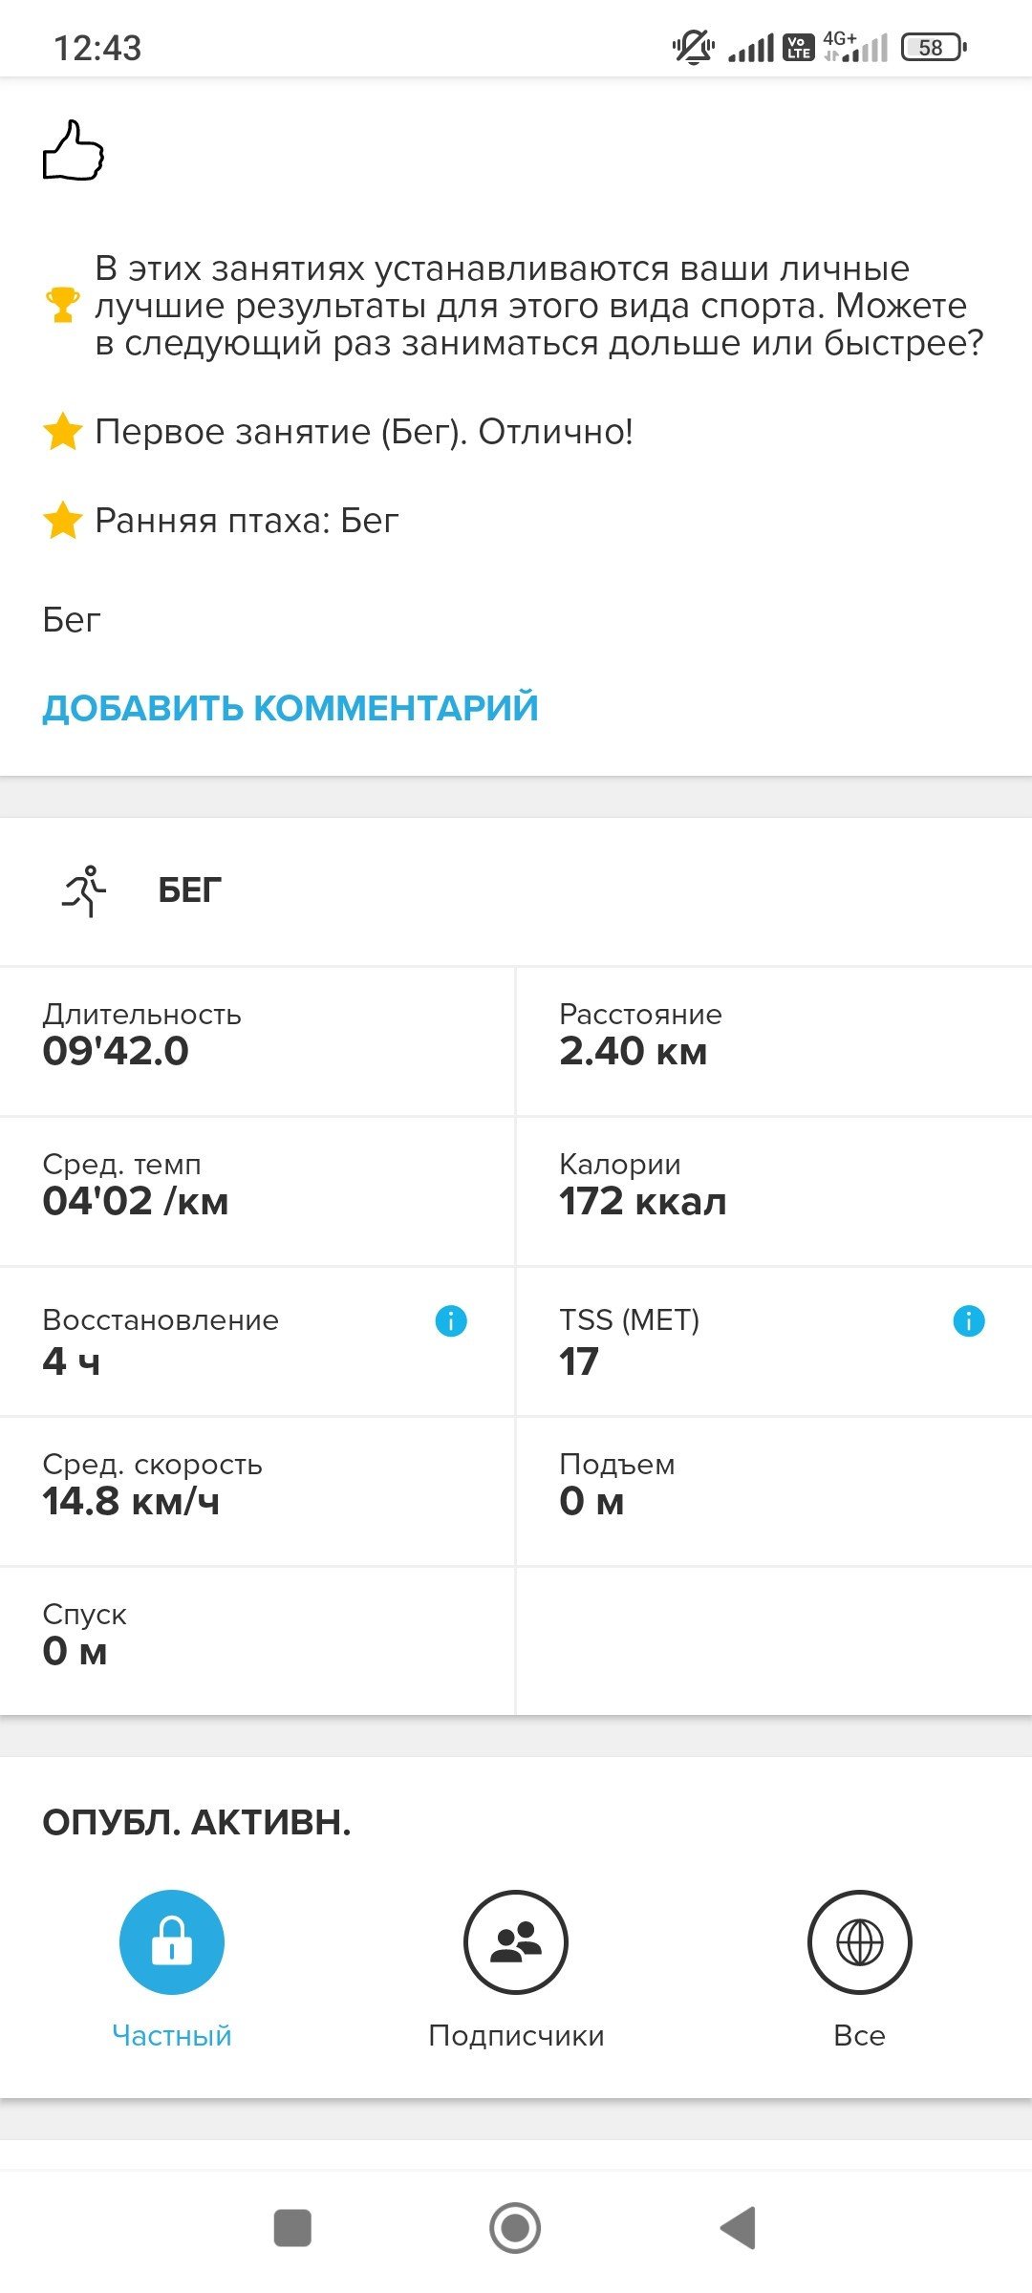Tap the Сред. скорость 14.8 км/ч cell

point(257,1491)
